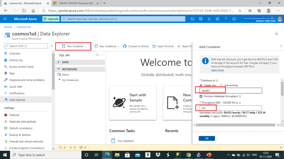Click the account avatar in Azure header
Screen dimensions: 284x159
pos(280,19)
